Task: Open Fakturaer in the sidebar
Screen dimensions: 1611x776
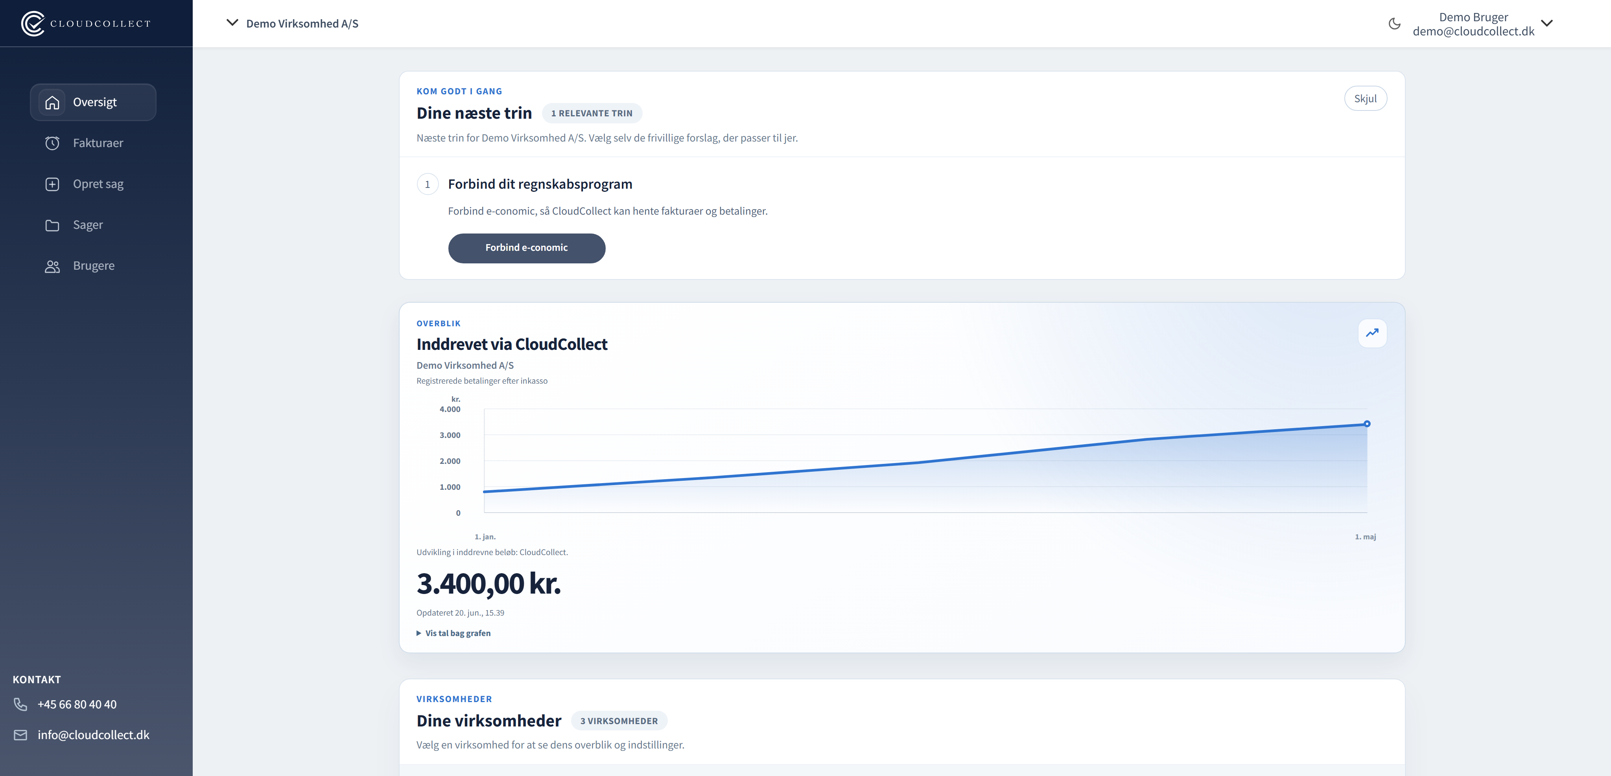Action: (x=93, y=143)
